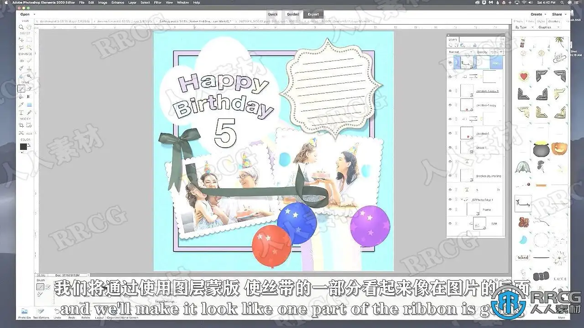Collapse the DZPhoto Edge 1 layer group
This screenshot has width=584, height=328.
tap(461, 200)
